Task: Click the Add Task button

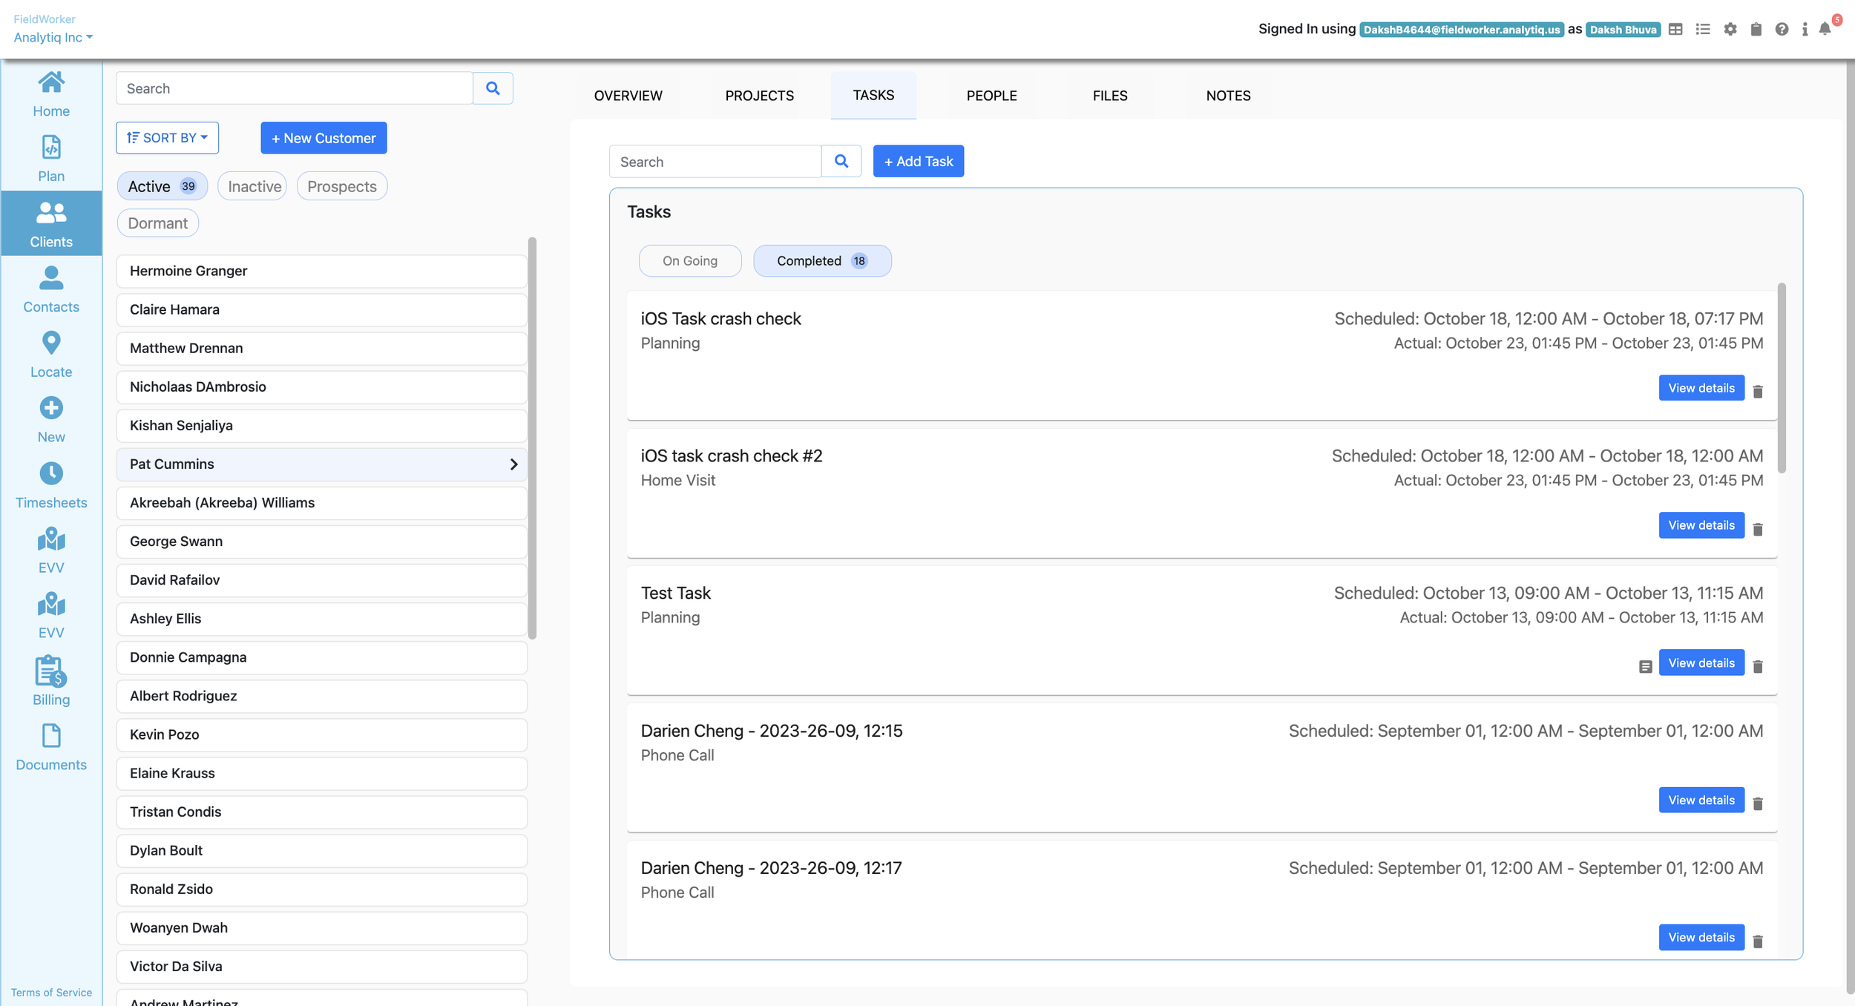Action: (x=918, y=161)
